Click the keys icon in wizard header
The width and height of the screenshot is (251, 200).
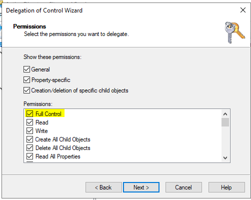(x=234, y=32)
